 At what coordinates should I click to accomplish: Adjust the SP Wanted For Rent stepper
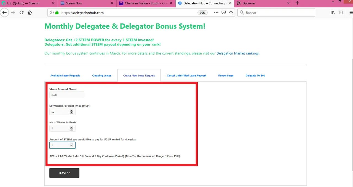tap(71, 112)
